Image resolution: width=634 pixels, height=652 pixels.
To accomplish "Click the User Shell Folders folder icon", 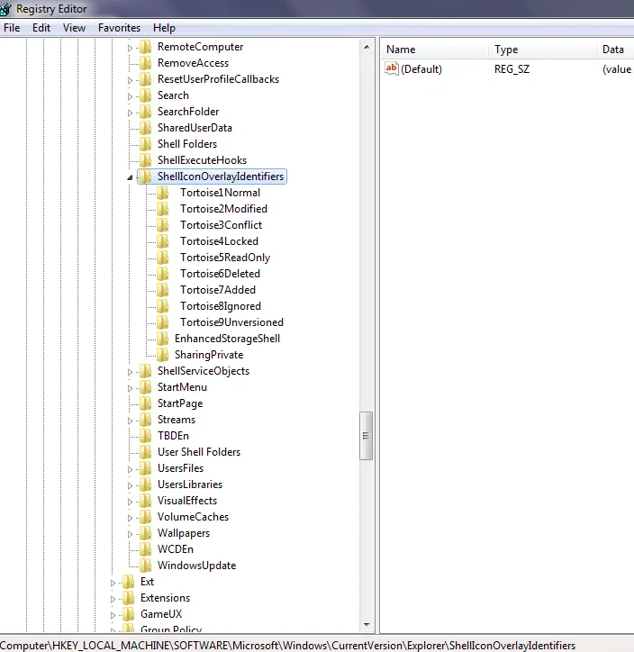I will 145,452.
